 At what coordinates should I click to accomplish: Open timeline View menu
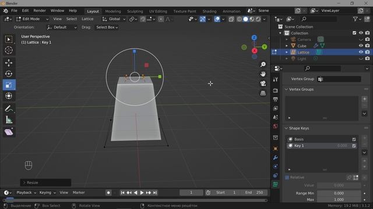[64, 193]
